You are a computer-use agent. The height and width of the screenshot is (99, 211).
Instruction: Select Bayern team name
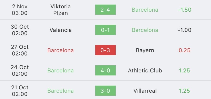tap(145, 50)
